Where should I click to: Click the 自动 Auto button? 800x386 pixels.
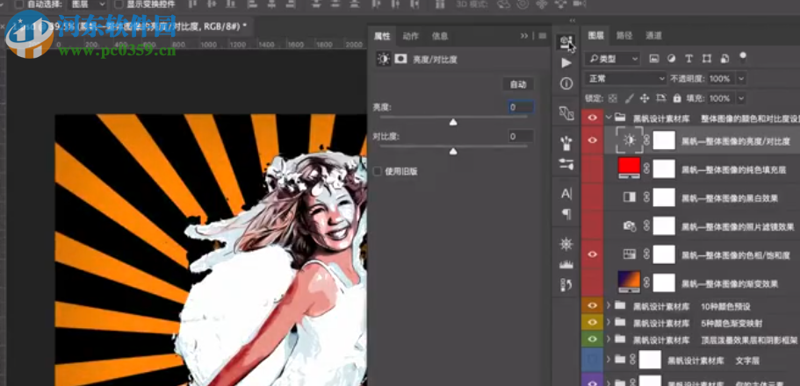[518, 84]
